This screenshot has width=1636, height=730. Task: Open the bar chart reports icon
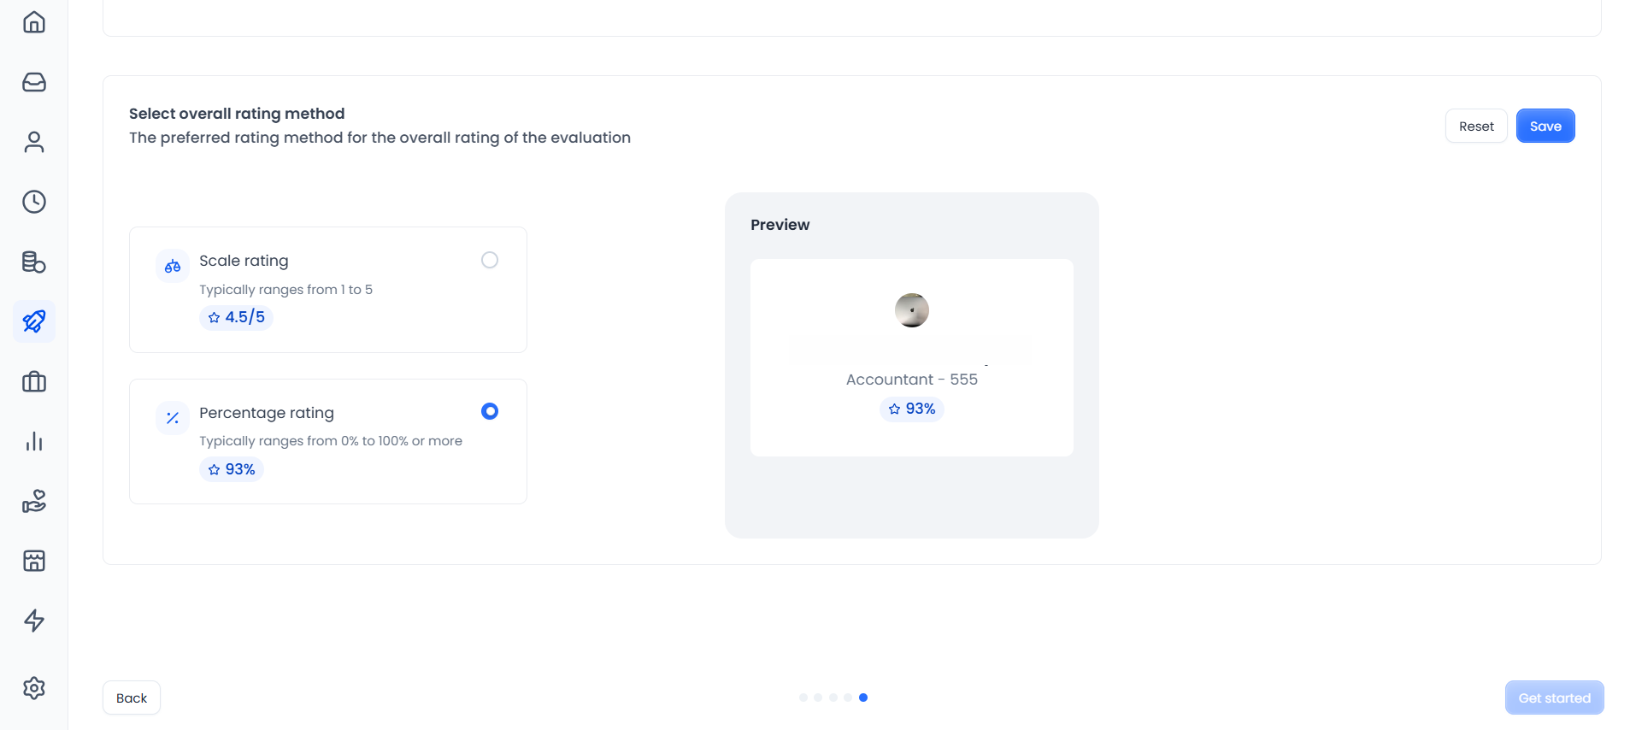point(34,441)
